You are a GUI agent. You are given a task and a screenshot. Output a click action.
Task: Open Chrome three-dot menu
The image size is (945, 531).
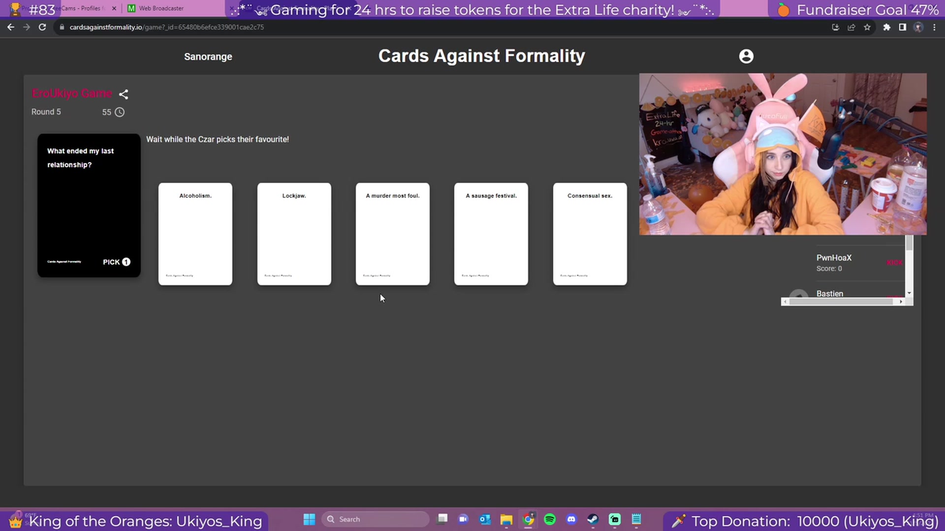934,27
